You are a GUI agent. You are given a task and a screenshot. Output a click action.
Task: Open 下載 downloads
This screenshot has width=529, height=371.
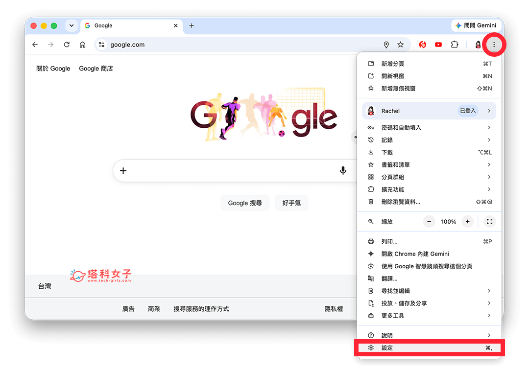click(x=429, y=152)
